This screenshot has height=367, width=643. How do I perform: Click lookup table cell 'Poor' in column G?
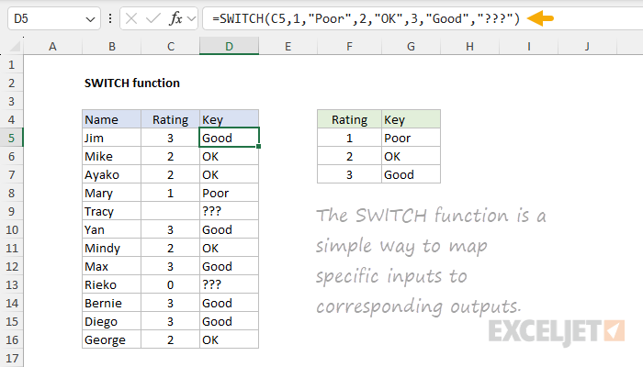click(411, 138)
